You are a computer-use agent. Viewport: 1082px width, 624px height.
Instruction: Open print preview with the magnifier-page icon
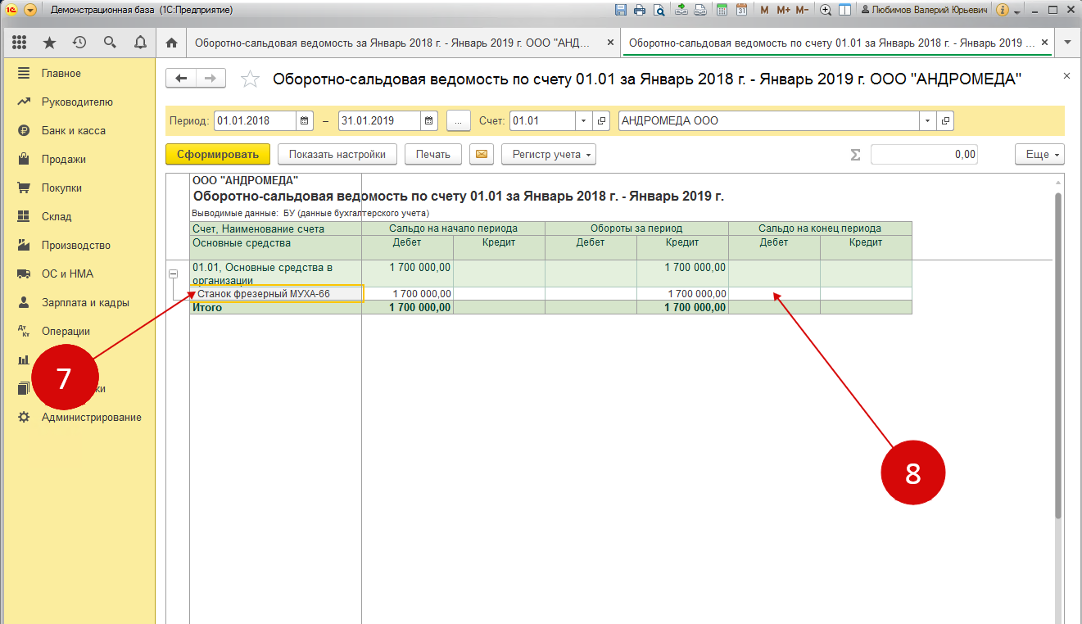659,11
